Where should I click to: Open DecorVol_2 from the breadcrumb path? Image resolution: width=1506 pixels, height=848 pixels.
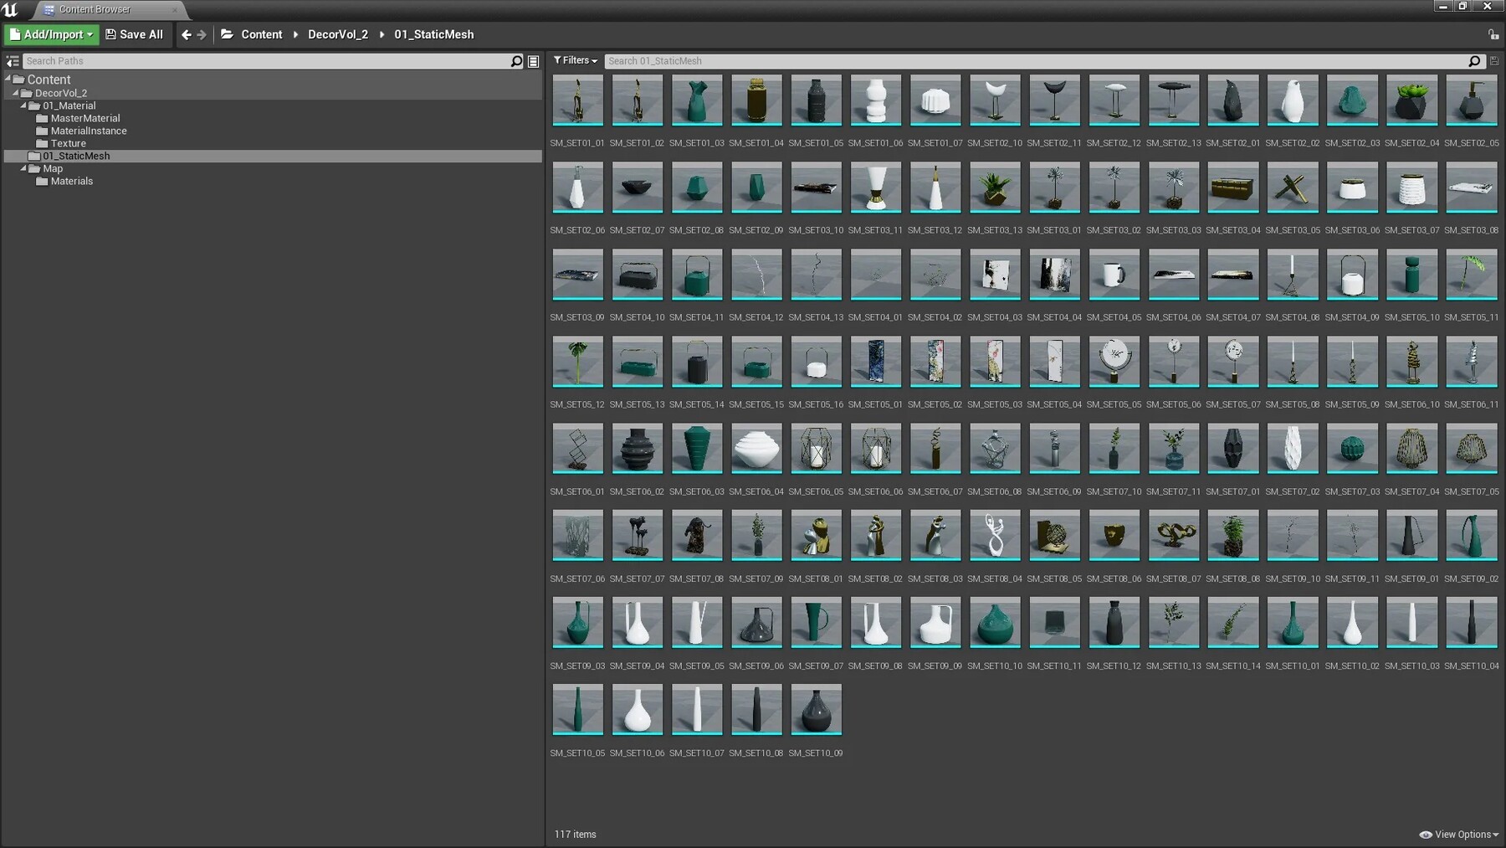337,34
